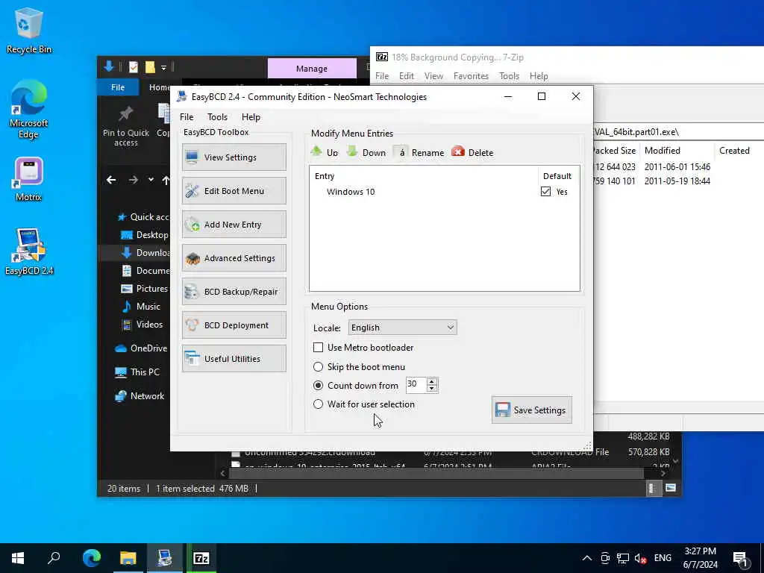
Task: Select the Motrix desktop icon
Action: coord(28,179)
